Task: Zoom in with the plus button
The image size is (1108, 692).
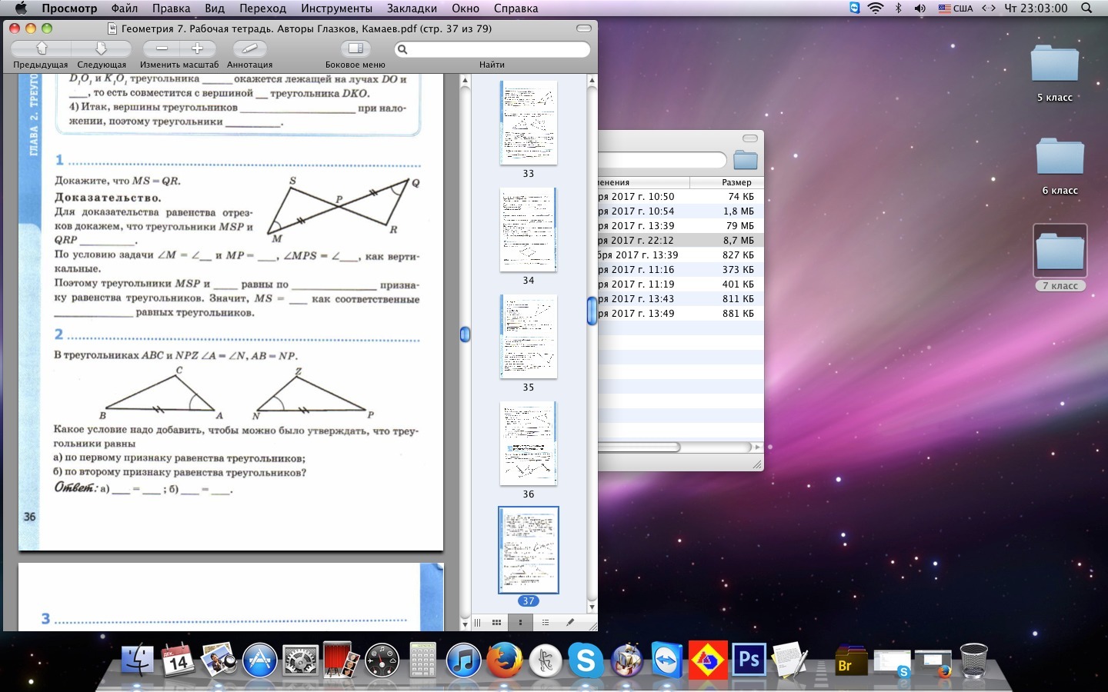Action: coord(197,48)
